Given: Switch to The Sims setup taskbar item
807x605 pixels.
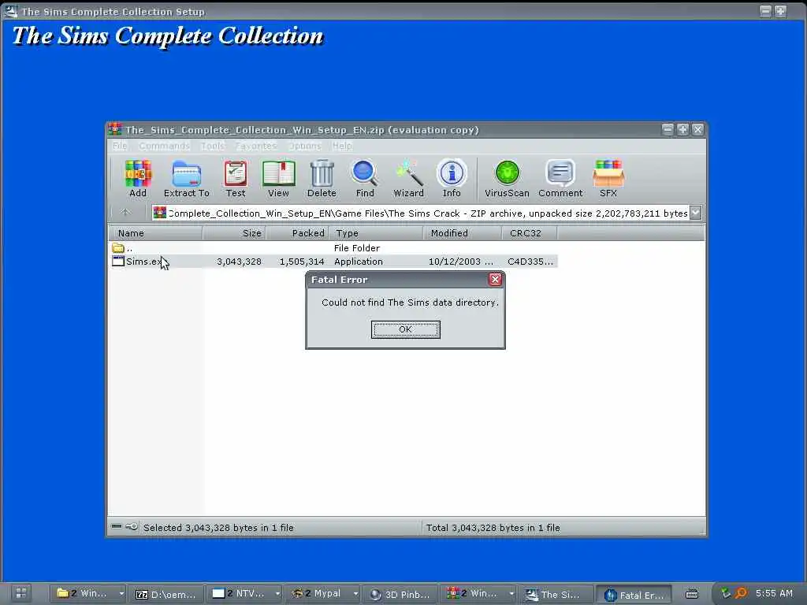Looking at the screenshot, I should [556, 594].
